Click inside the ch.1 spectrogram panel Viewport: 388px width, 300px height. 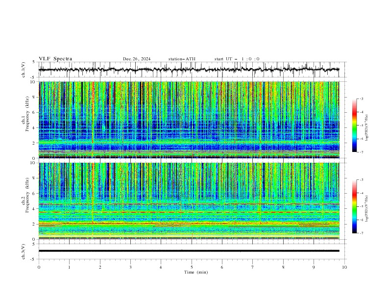tap(189, 120)
